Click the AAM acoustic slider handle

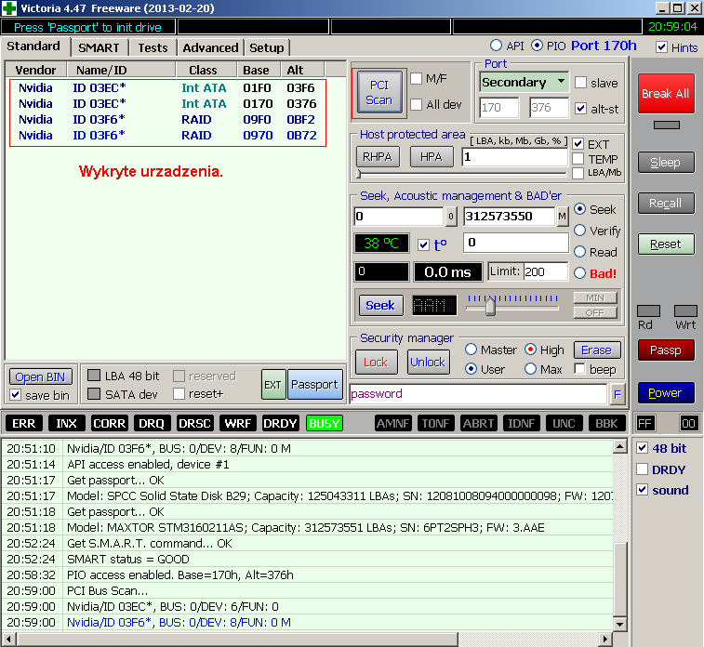(x=490, y=306)
